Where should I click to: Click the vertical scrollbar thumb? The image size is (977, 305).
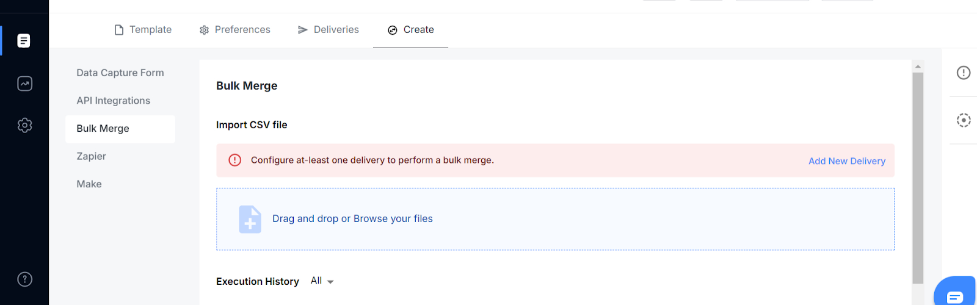click(918, 178)
